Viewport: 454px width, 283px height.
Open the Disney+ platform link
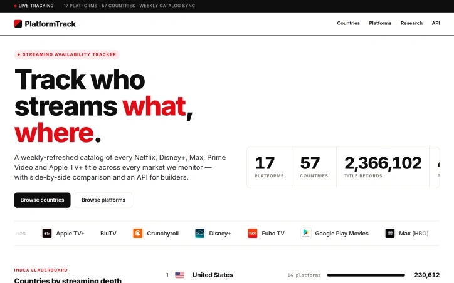213,234
